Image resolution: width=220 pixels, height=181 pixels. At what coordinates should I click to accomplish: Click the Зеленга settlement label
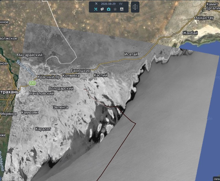click(x=61, y=107)
